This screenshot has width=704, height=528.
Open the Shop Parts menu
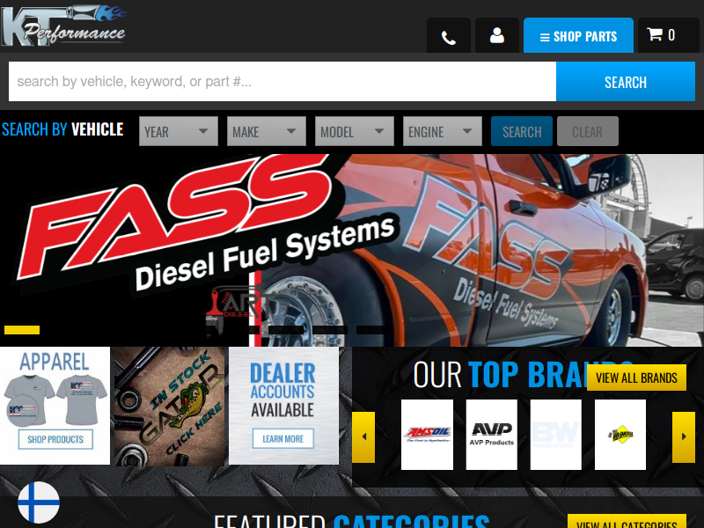point(578,35)
